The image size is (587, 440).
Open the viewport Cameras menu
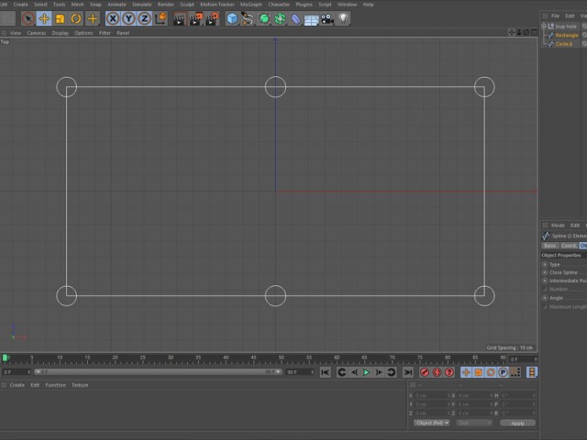coord(37,33)
